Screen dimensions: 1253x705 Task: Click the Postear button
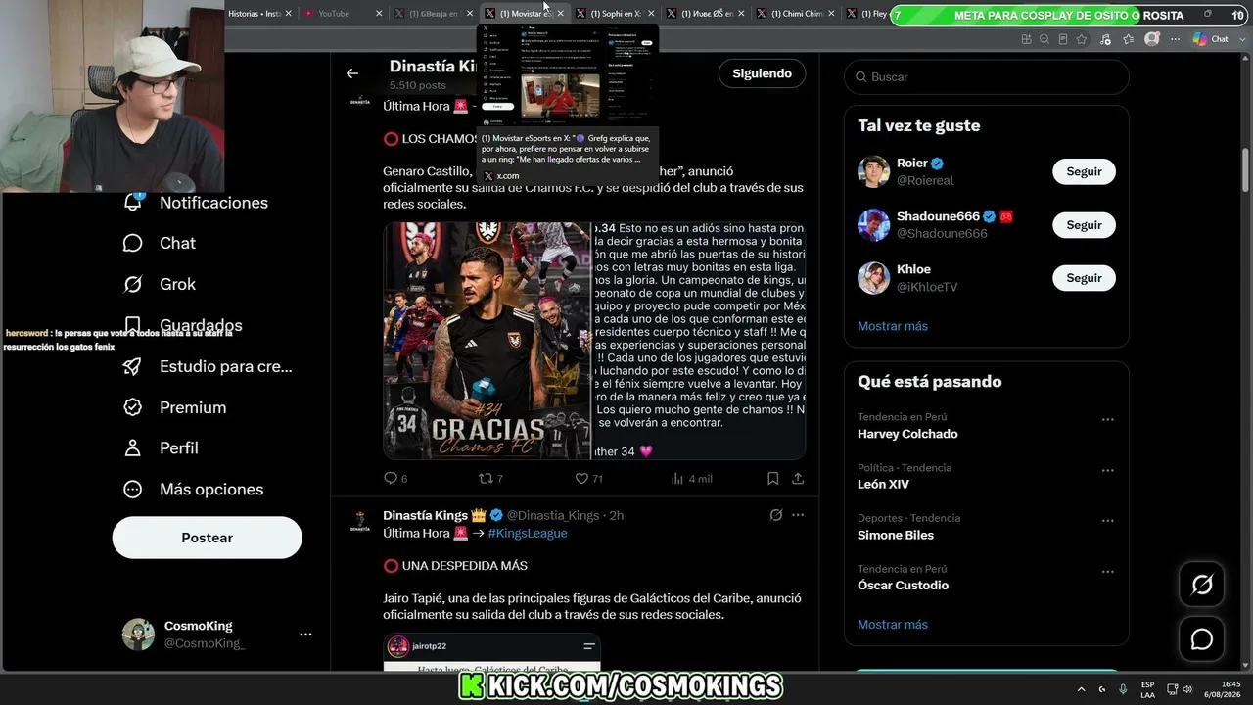point(208,538)
